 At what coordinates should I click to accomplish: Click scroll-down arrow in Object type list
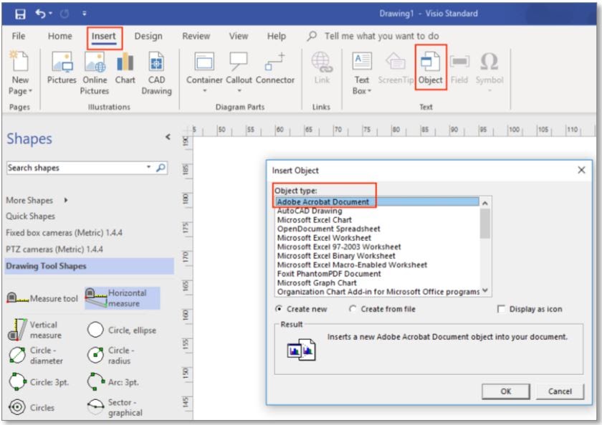[485, 291]
